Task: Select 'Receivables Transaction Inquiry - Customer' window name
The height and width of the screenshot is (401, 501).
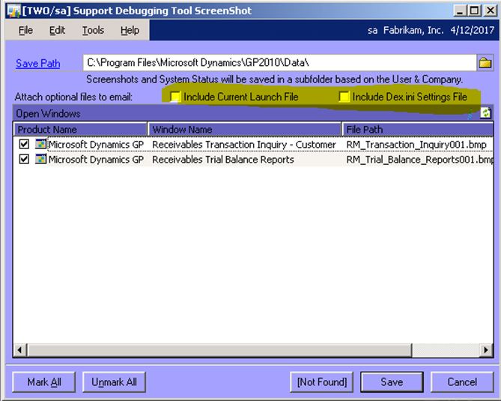Action: click(x=244, y=145)
